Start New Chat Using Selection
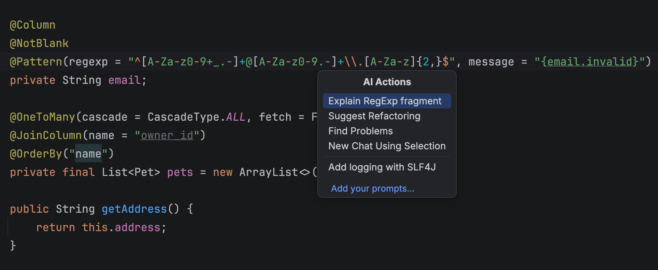 pyautogui.click(x=387, y=146)
